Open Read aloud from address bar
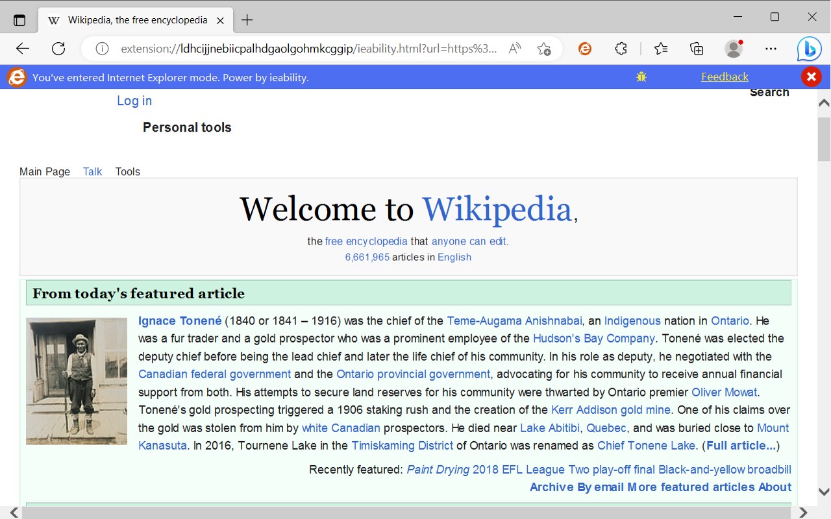831x519 pixels. (x=515, y=49)
